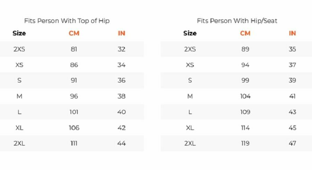Click the 91 cm value for size S
312x170 pixels.
click(74, 81)
